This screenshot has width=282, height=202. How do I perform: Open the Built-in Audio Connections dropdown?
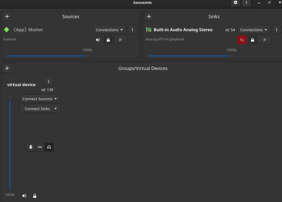pyautogui.click(x=254, y=30)
